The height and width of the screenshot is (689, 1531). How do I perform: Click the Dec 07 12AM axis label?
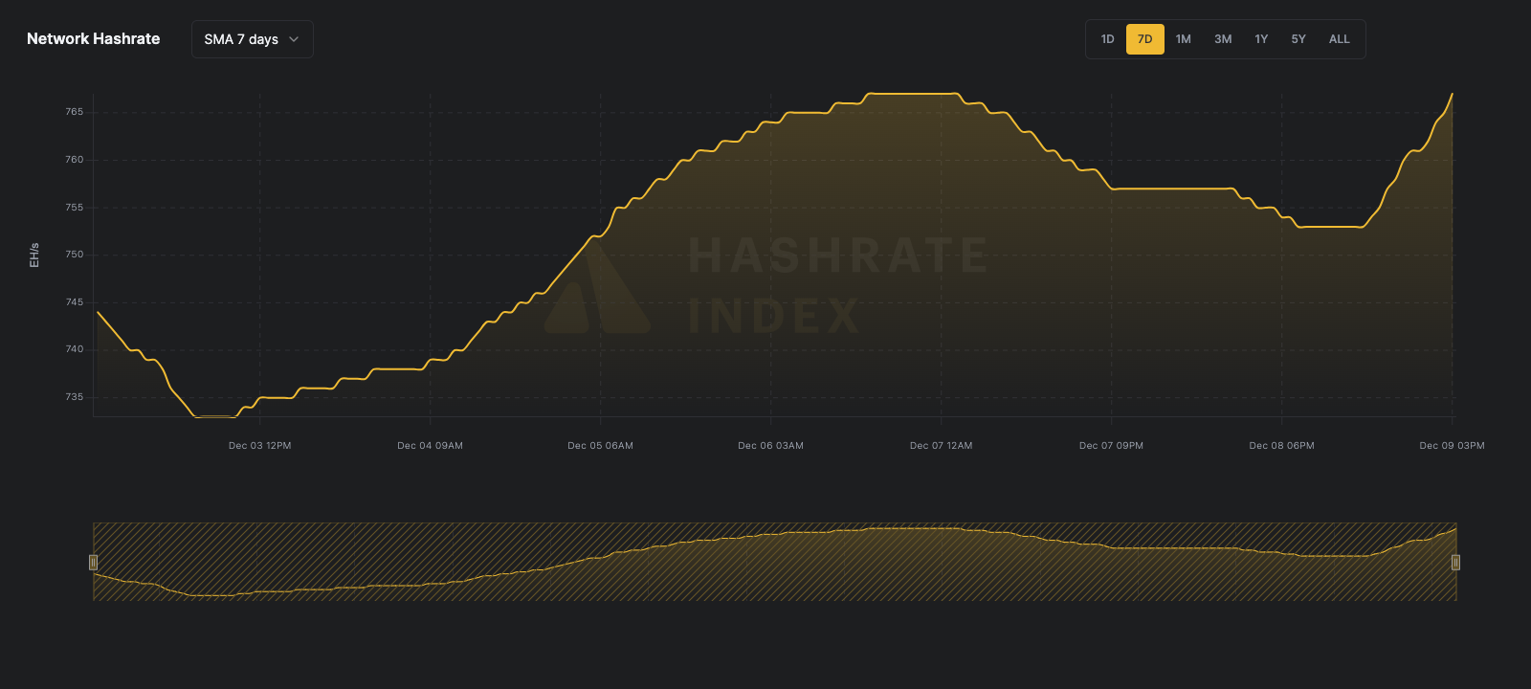click(x=942, y=446)
